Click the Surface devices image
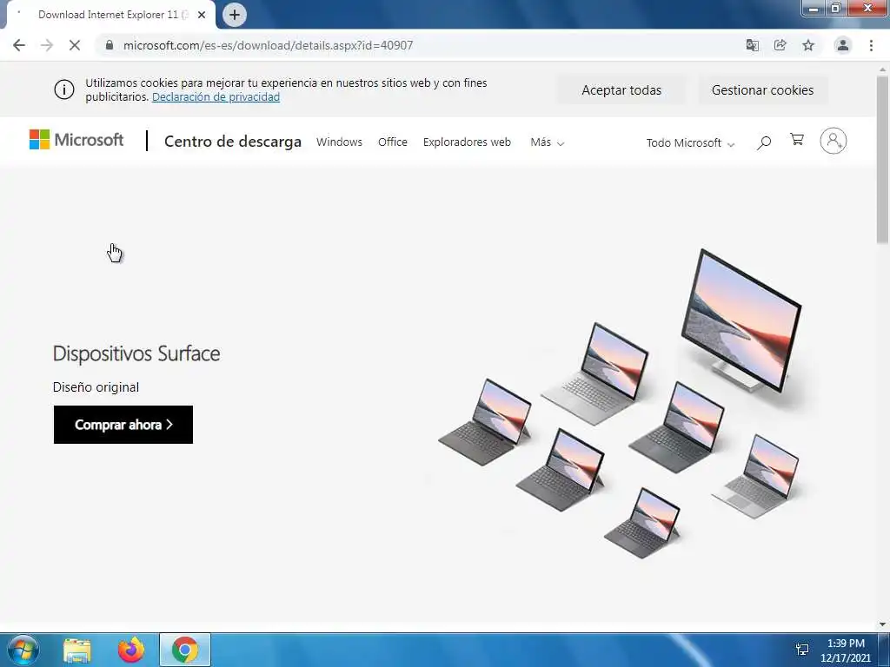 [x=621, y=403]
